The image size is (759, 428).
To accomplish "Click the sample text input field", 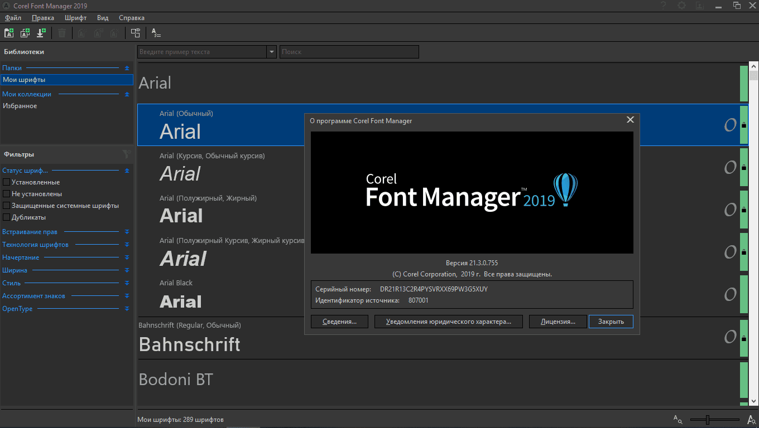I will [203, 52].
